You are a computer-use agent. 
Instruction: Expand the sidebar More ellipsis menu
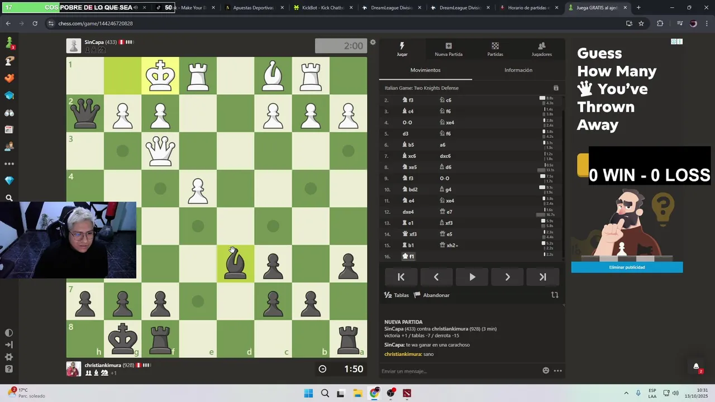tap(9, 164)
